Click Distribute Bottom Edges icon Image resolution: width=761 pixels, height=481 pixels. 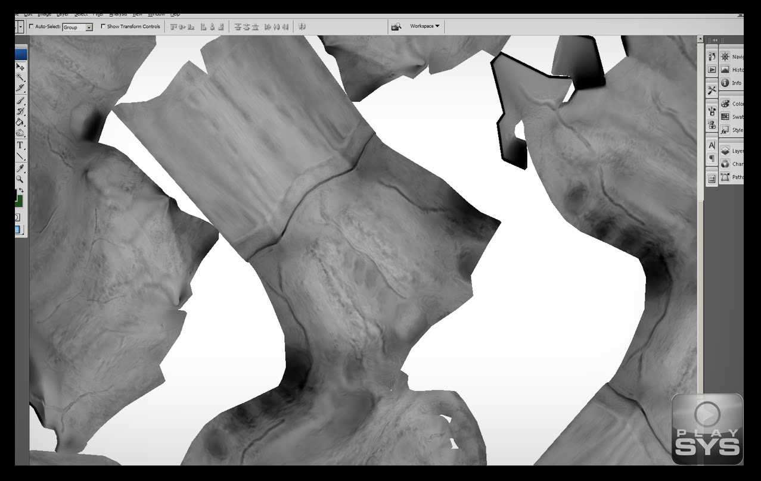[255, 27]
